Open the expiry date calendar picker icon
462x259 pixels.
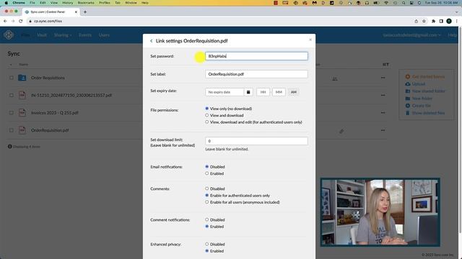coord(248,92)
